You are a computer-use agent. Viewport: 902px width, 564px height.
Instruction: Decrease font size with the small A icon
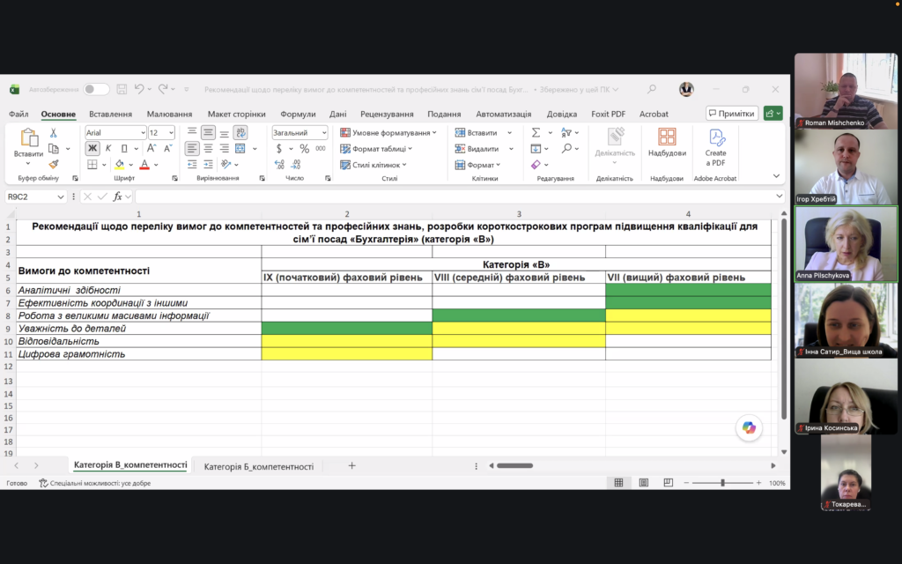168,148
